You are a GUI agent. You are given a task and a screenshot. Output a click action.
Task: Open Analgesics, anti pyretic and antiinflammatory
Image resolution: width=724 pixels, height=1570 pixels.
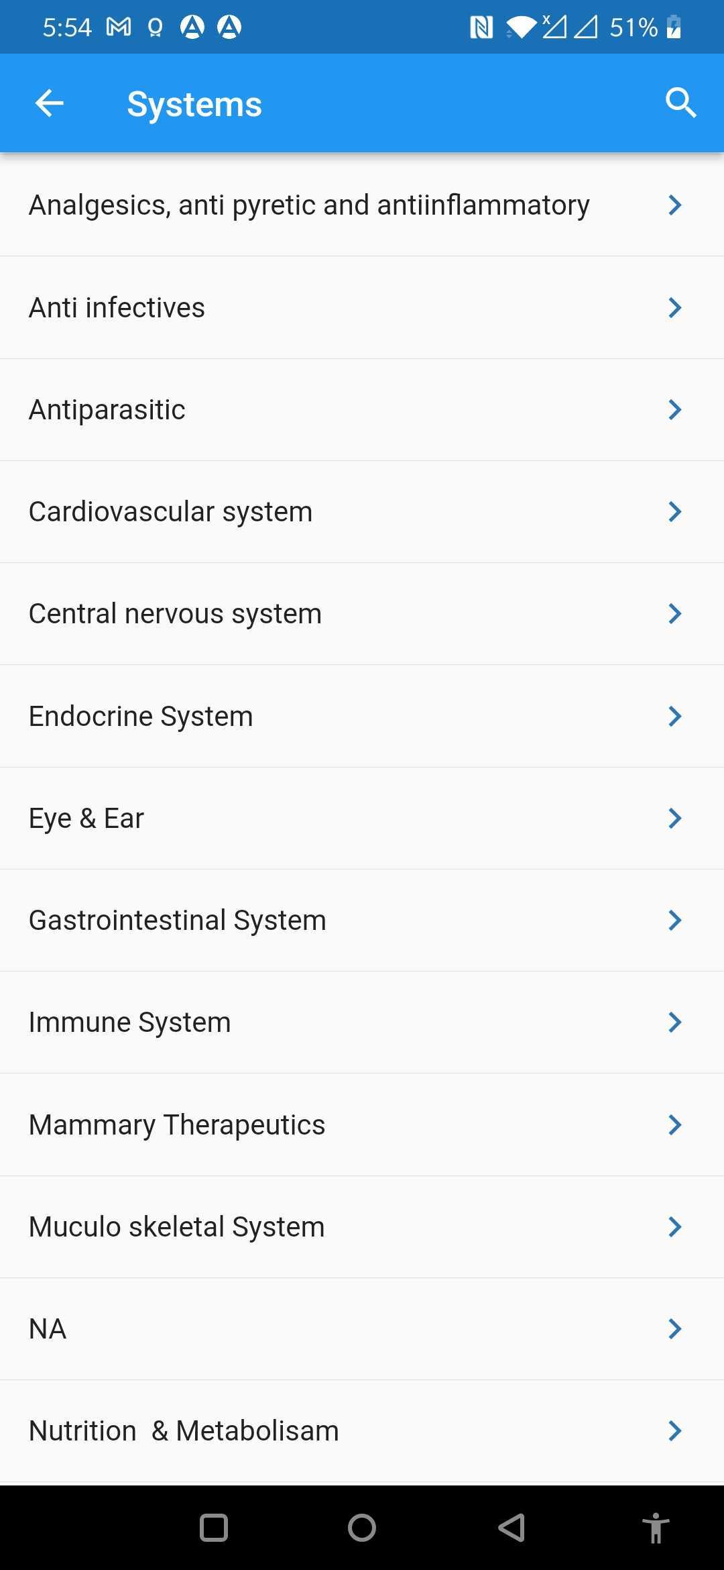point(309,205)
